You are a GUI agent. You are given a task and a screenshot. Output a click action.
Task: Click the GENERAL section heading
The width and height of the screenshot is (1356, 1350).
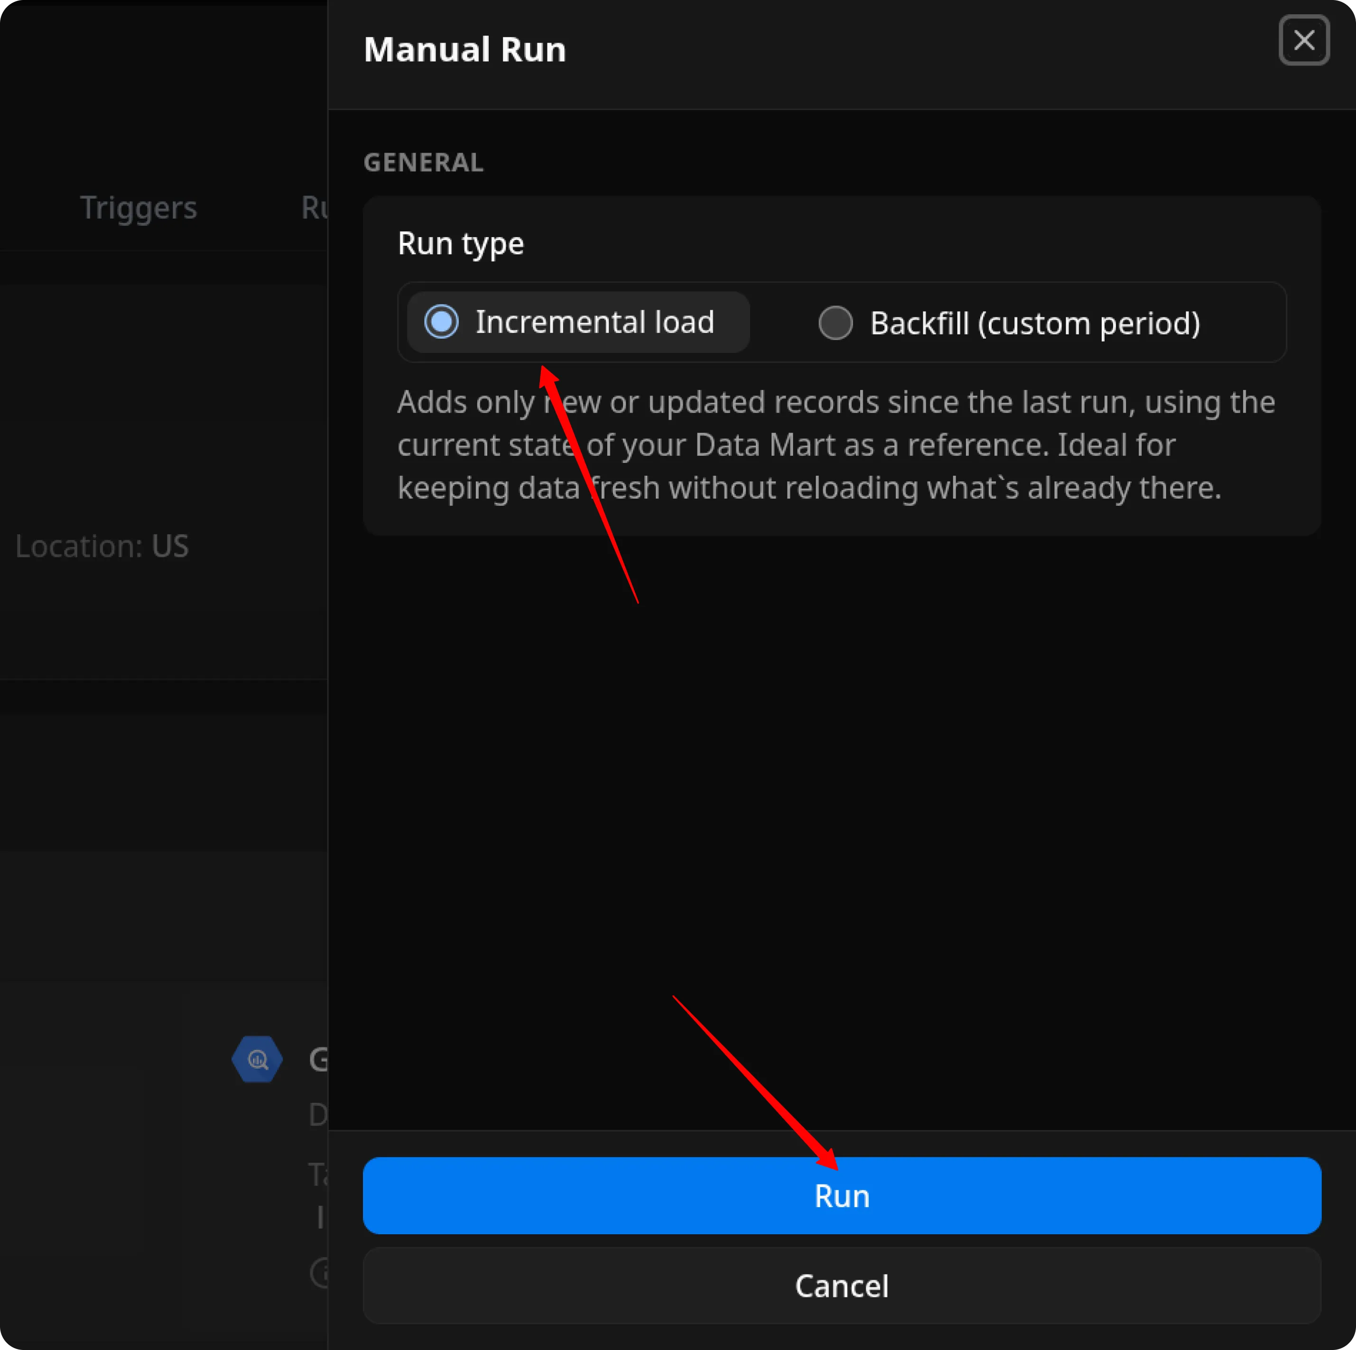pos(423,163)
